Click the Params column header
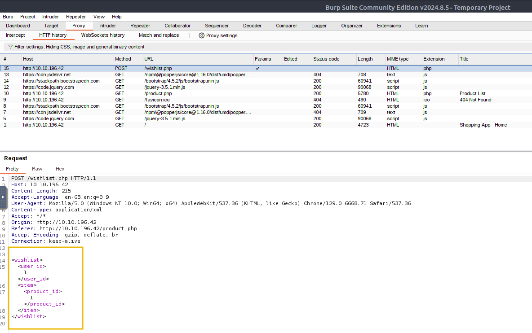This screenshot has height=333, width=532. (x=268, y=59)
